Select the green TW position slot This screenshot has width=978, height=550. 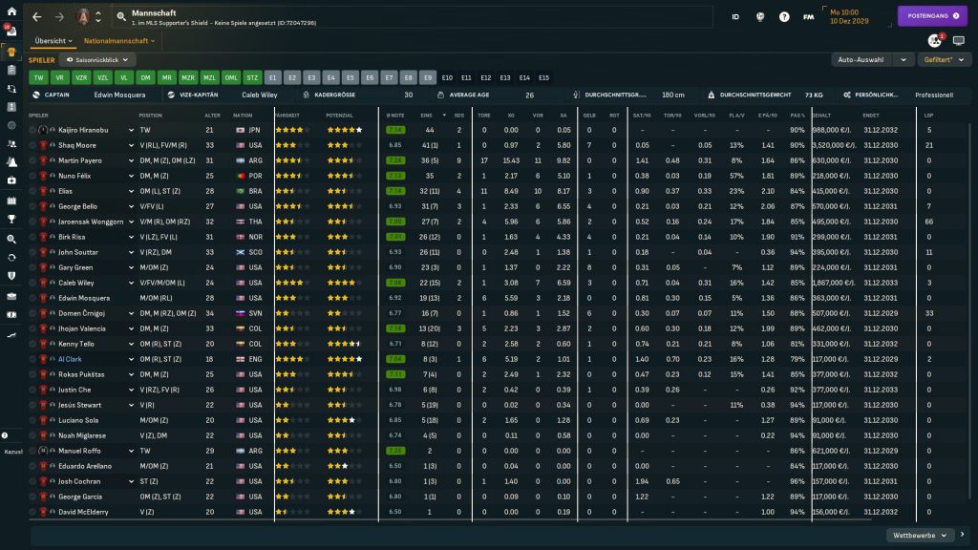click(38, 77)
